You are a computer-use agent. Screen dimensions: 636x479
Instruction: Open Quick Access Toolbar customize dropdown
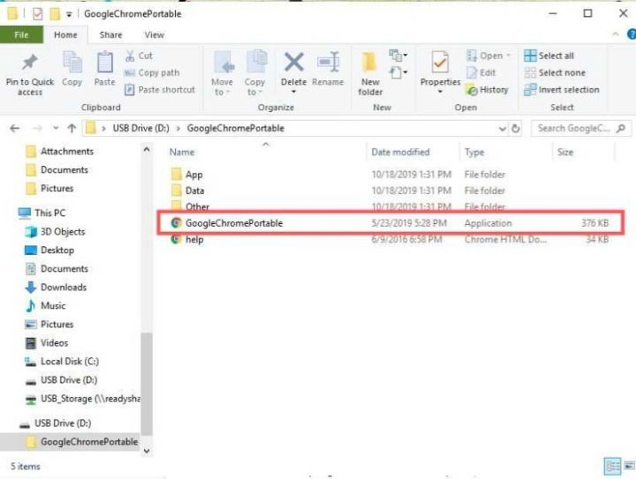(x=69, y=14)
